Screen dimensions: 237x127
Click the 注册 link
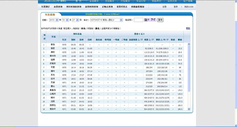pos(164,7)
